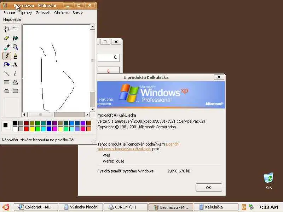Click the network tray icon by the clock
The width and height of the screenshot is (283, 212).
pos(251,207)
